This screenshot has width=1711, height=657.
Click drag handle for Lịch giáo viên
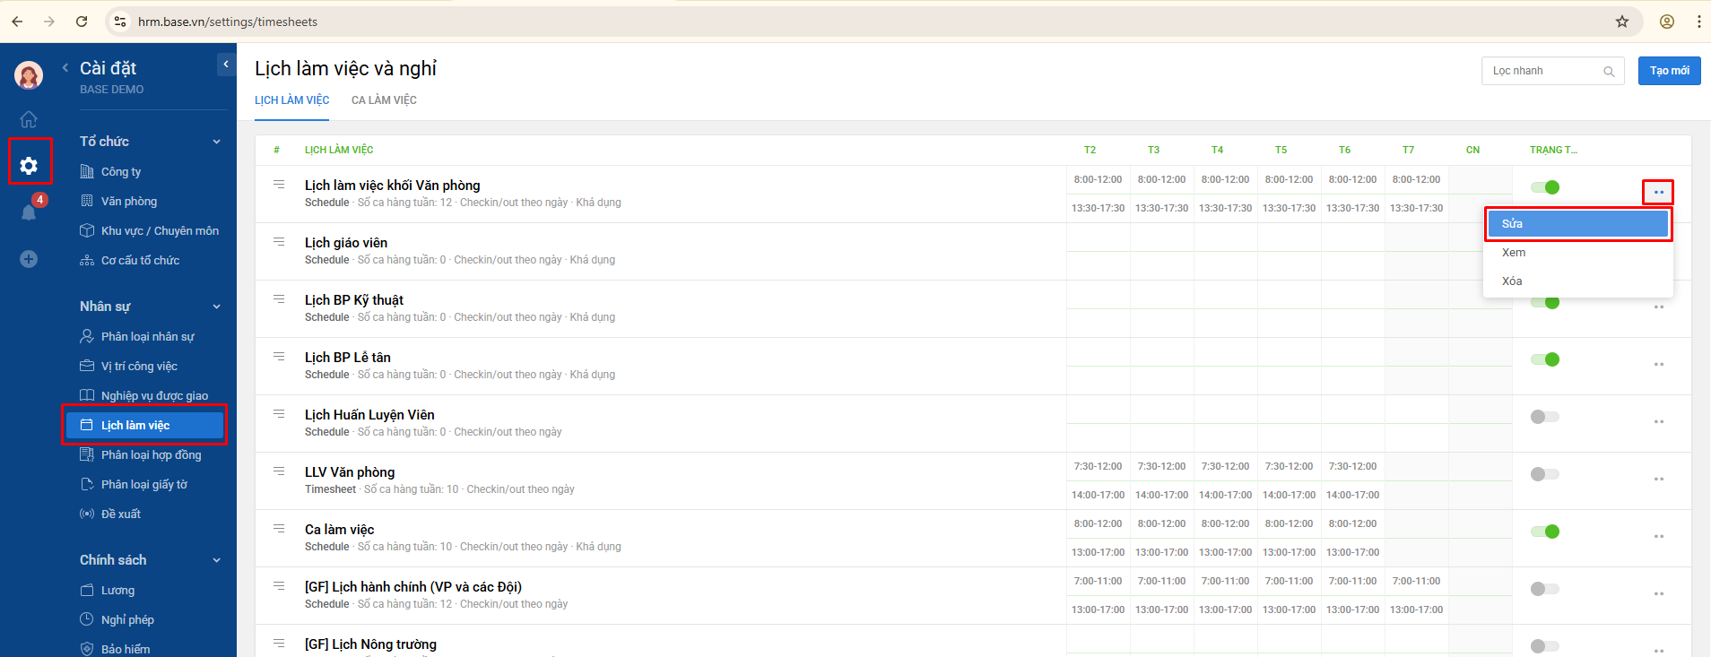pyautogui.click(x=279, y=242)
